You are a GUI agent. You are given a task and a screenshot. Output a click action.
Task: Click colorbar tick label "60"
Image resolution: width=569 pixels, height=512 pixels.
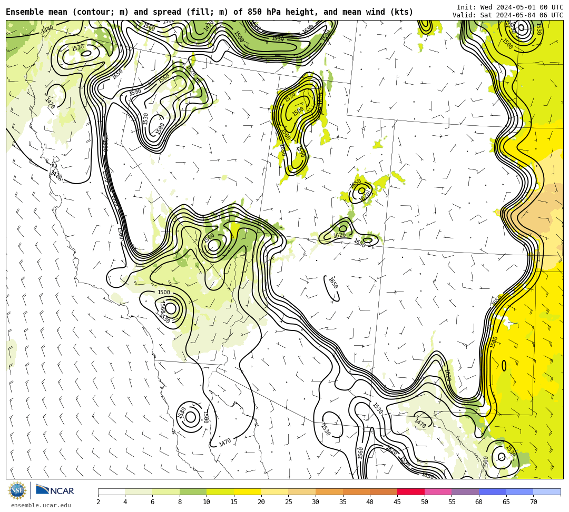tap(479, 502)
